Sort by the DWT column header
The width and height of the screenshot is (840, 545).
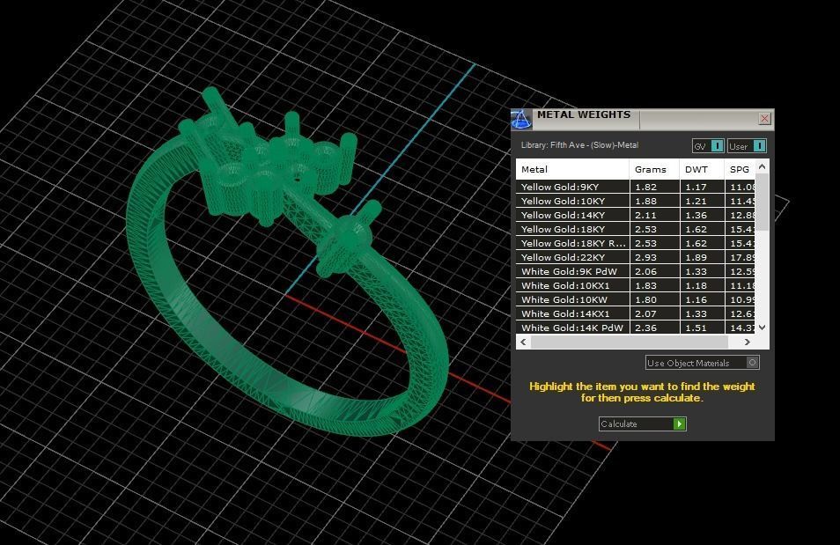702,169
